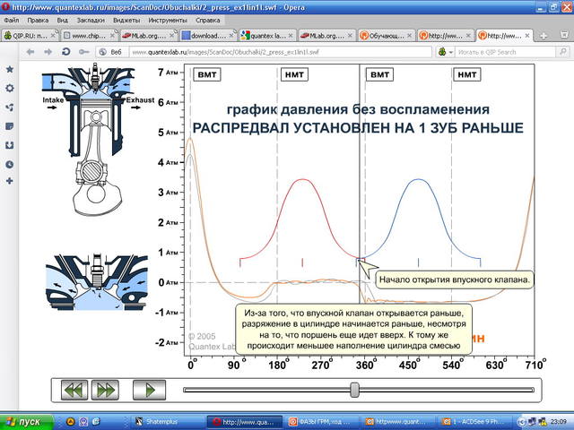Open Bookmarks panel star icon in sidebar
Screen dimensions: 574x430
[10, 69]
